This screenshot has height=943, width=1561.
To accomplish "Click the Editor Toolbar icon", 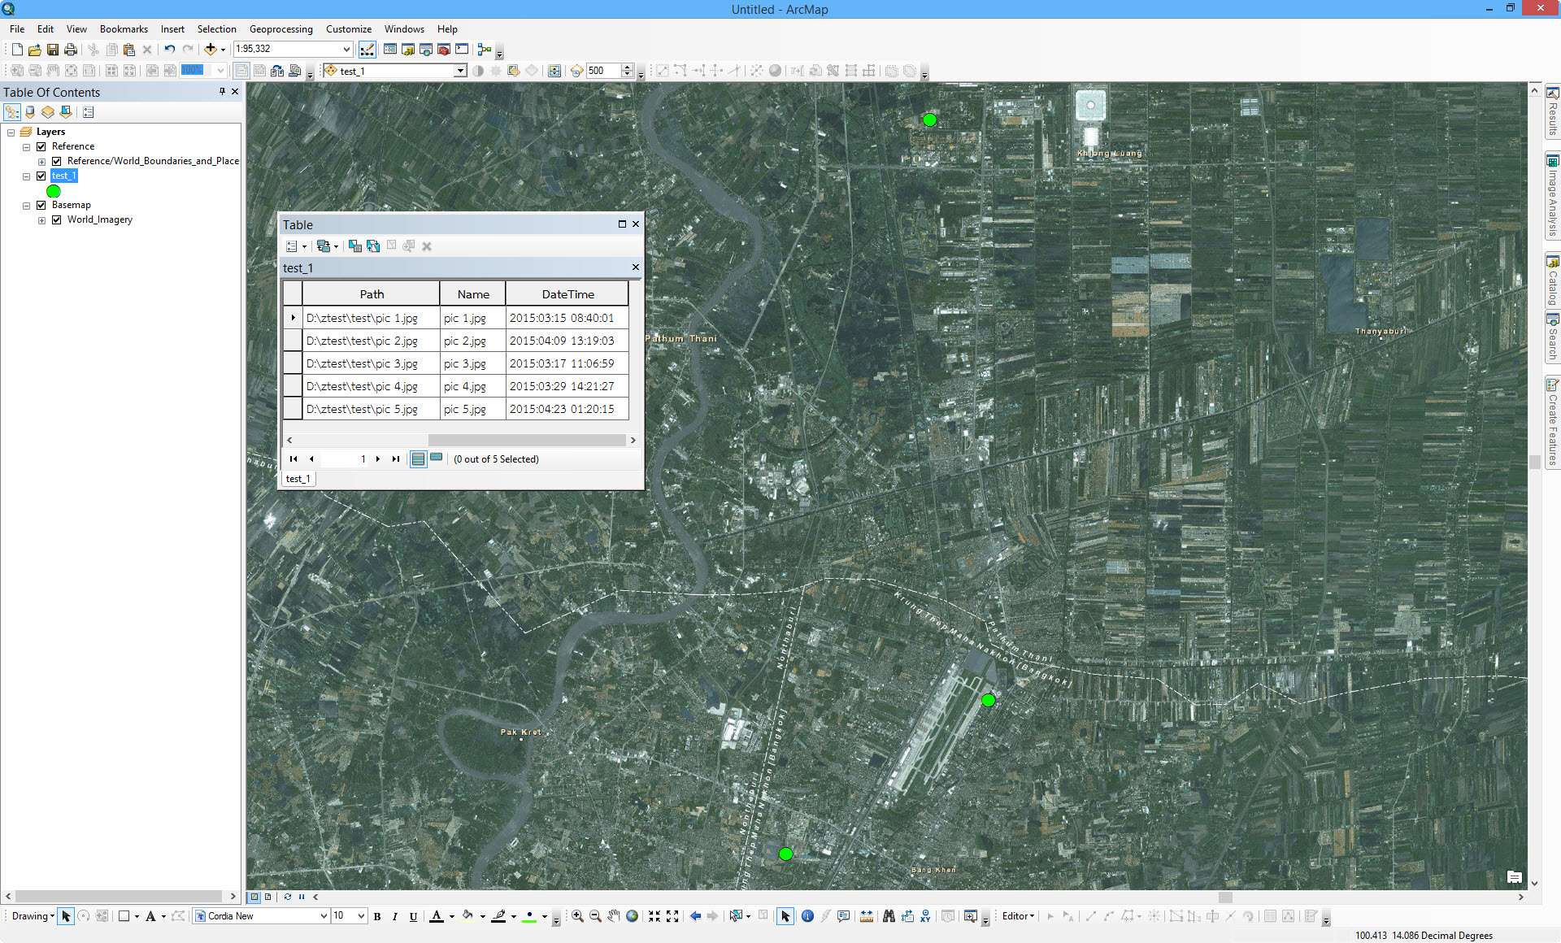I will click(367, 50).
